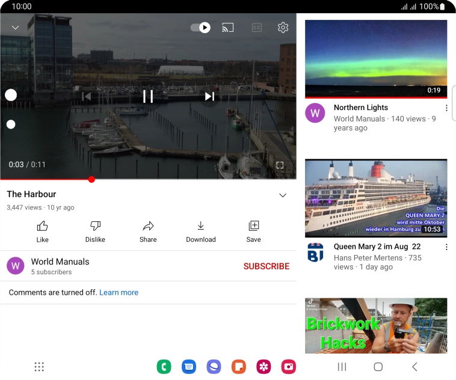Open Cast to device option
This screenshot has height=380, width=456.
(x=228, y=28)
